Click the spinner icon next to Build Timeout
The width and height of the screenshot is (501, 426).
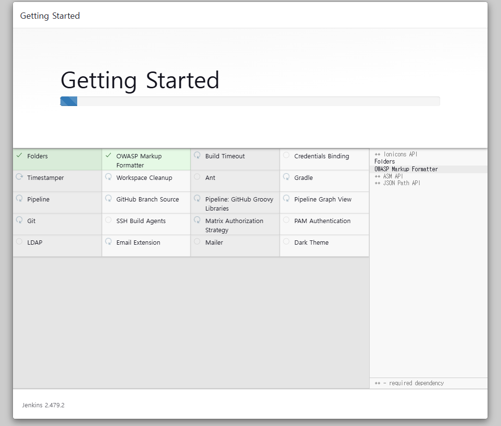point(197,155)
